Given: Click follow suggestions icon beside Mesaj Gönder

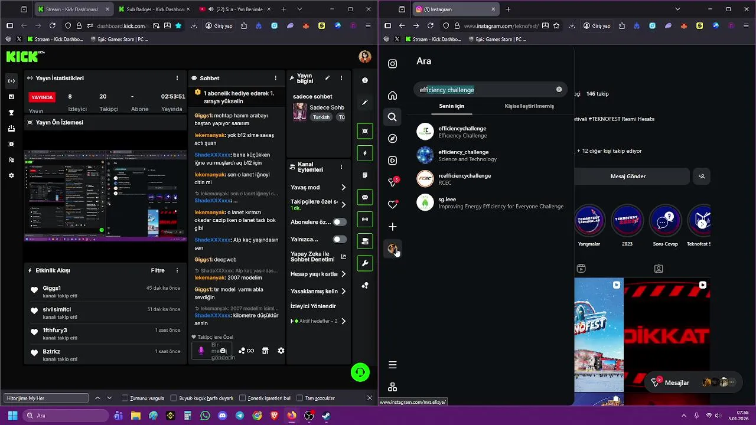Looking at the screenshot, I should (702, 176).
